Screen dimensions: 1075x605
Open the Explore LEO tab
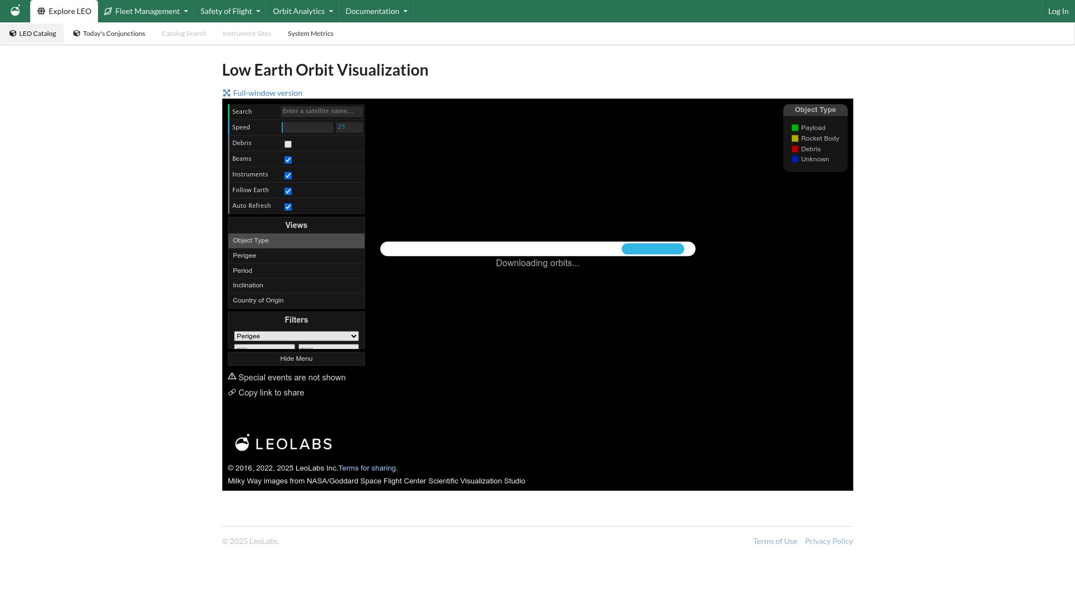pos(64,11)
